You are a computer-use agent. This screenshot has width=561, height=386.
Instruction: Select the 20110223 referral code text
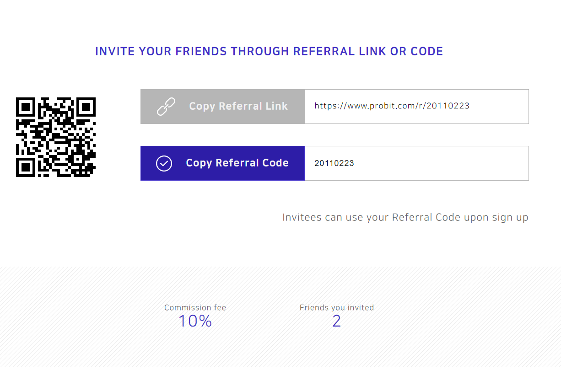(x=334, y=163)
